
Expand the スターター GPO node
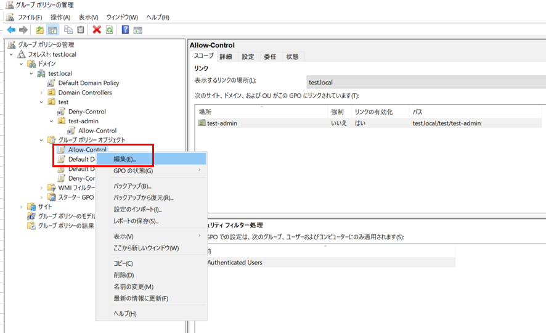pos(41,197)
